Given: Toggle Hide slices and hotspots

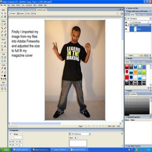Looking at the screenshot, I should 2,61.
